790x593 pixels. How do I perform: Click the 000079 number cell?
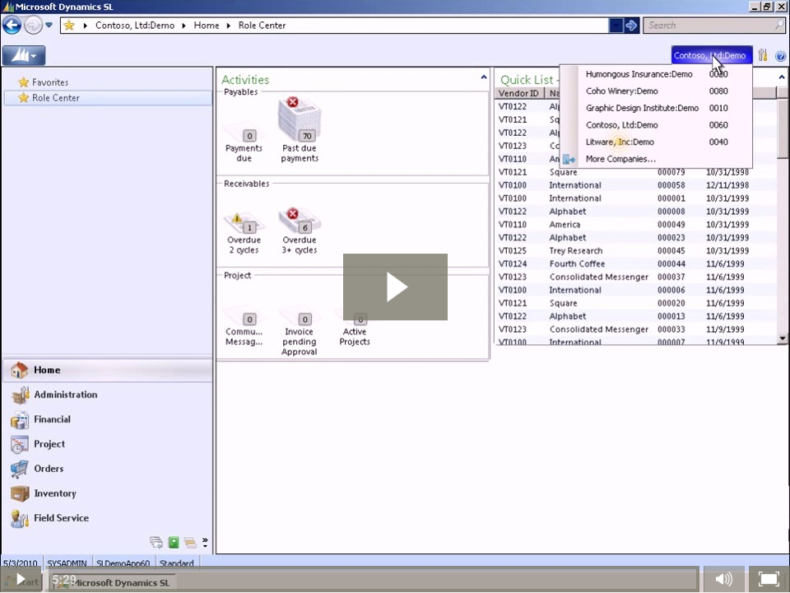(671, 172)
